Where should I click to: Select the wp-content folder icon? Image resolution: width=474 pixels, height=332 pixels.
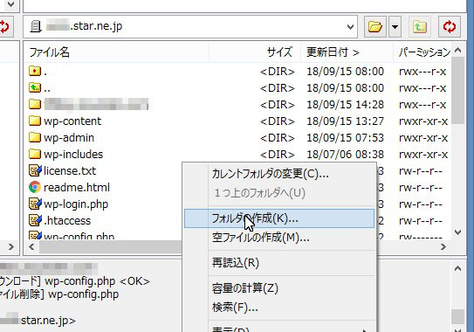point(35,121)
